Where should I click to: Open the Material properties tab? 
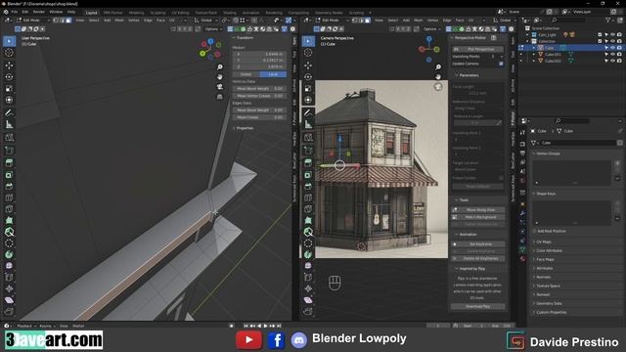click(x=522, y=258)
